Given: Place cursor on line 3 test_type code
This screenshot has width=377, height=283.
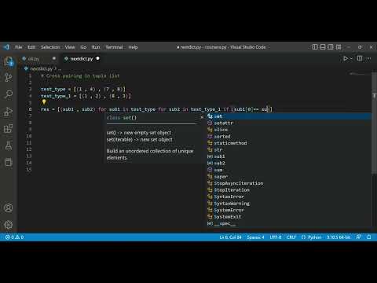Looking at the screenshot, I should tap(83, 89).
